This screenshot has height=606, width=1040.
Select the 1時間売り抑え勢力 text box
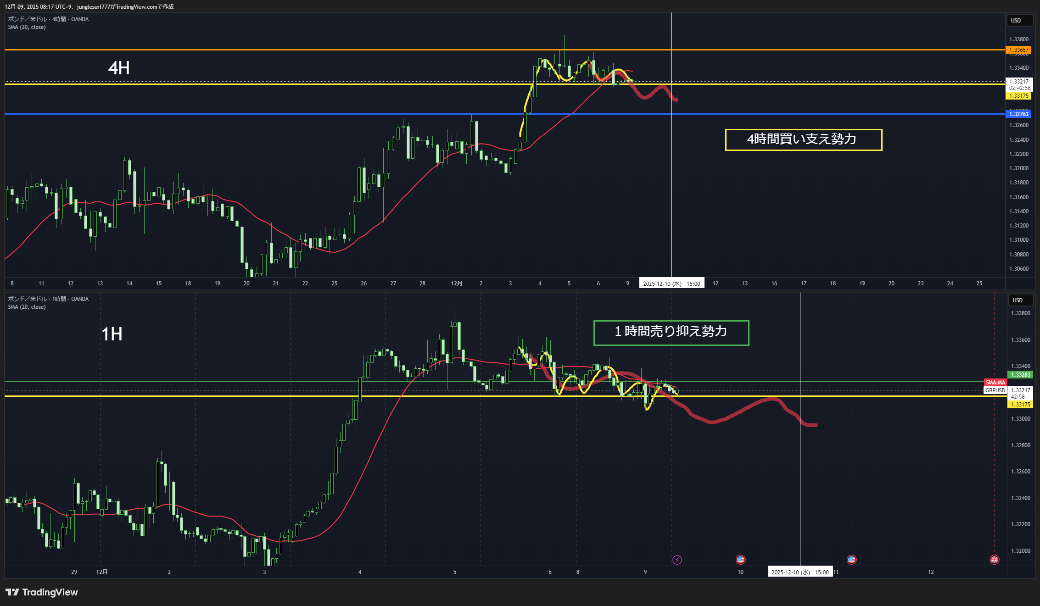pos(671,333)
